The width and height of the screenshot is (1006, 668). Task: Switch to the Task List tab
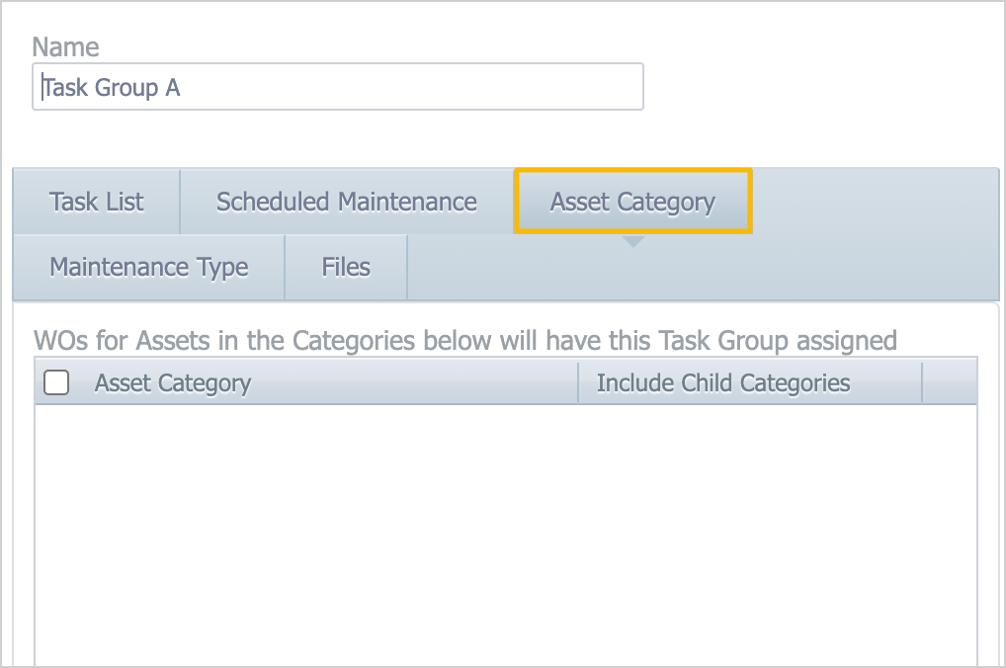(97, 202)
